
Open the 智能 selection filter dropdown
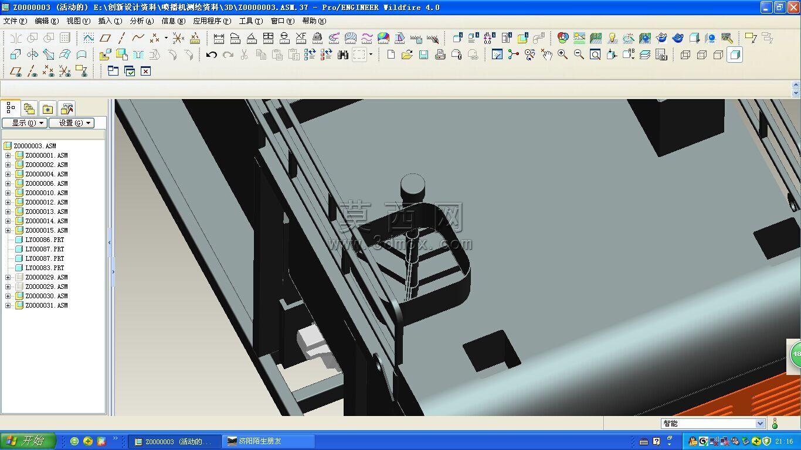point(713,424)
